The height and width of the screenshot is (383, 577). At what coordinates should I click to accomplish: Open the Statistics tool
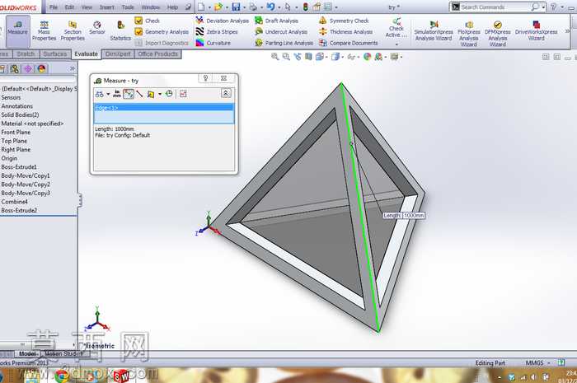120,30
